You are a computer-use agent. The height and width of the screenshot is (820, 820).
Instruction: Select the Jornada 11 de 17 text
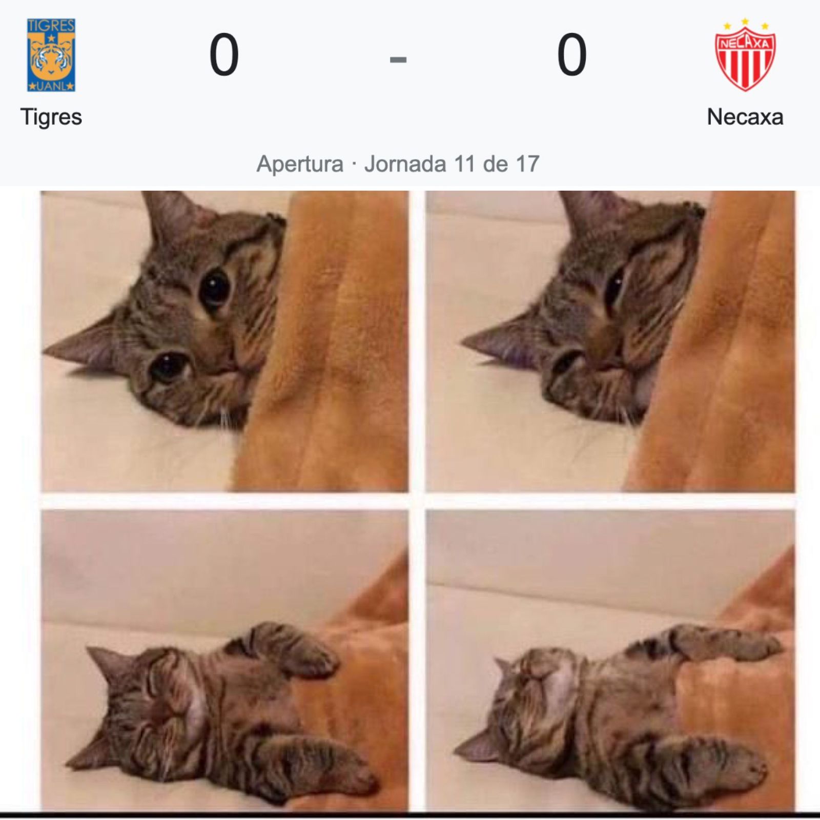(452, 164)
